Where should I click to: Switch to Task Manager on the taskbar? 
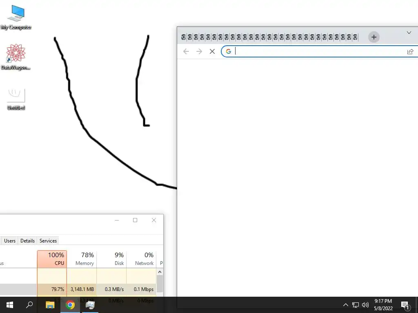(90, 305)
